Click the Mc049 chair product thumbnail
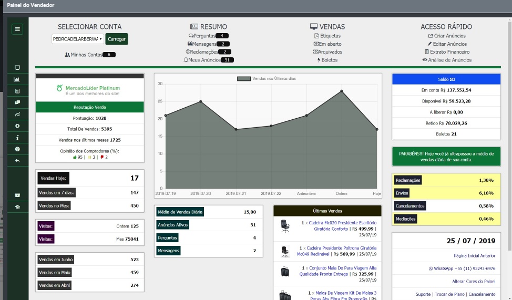The width and height of the screenshot is (512, 300). click(x=285, y=251)
